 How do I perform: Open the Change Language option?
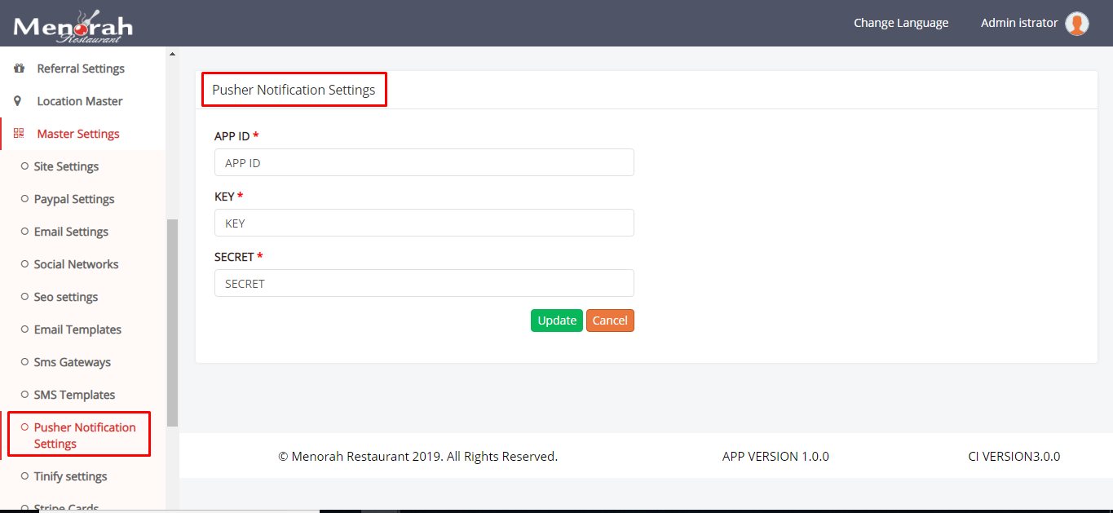tap(900, 23)
